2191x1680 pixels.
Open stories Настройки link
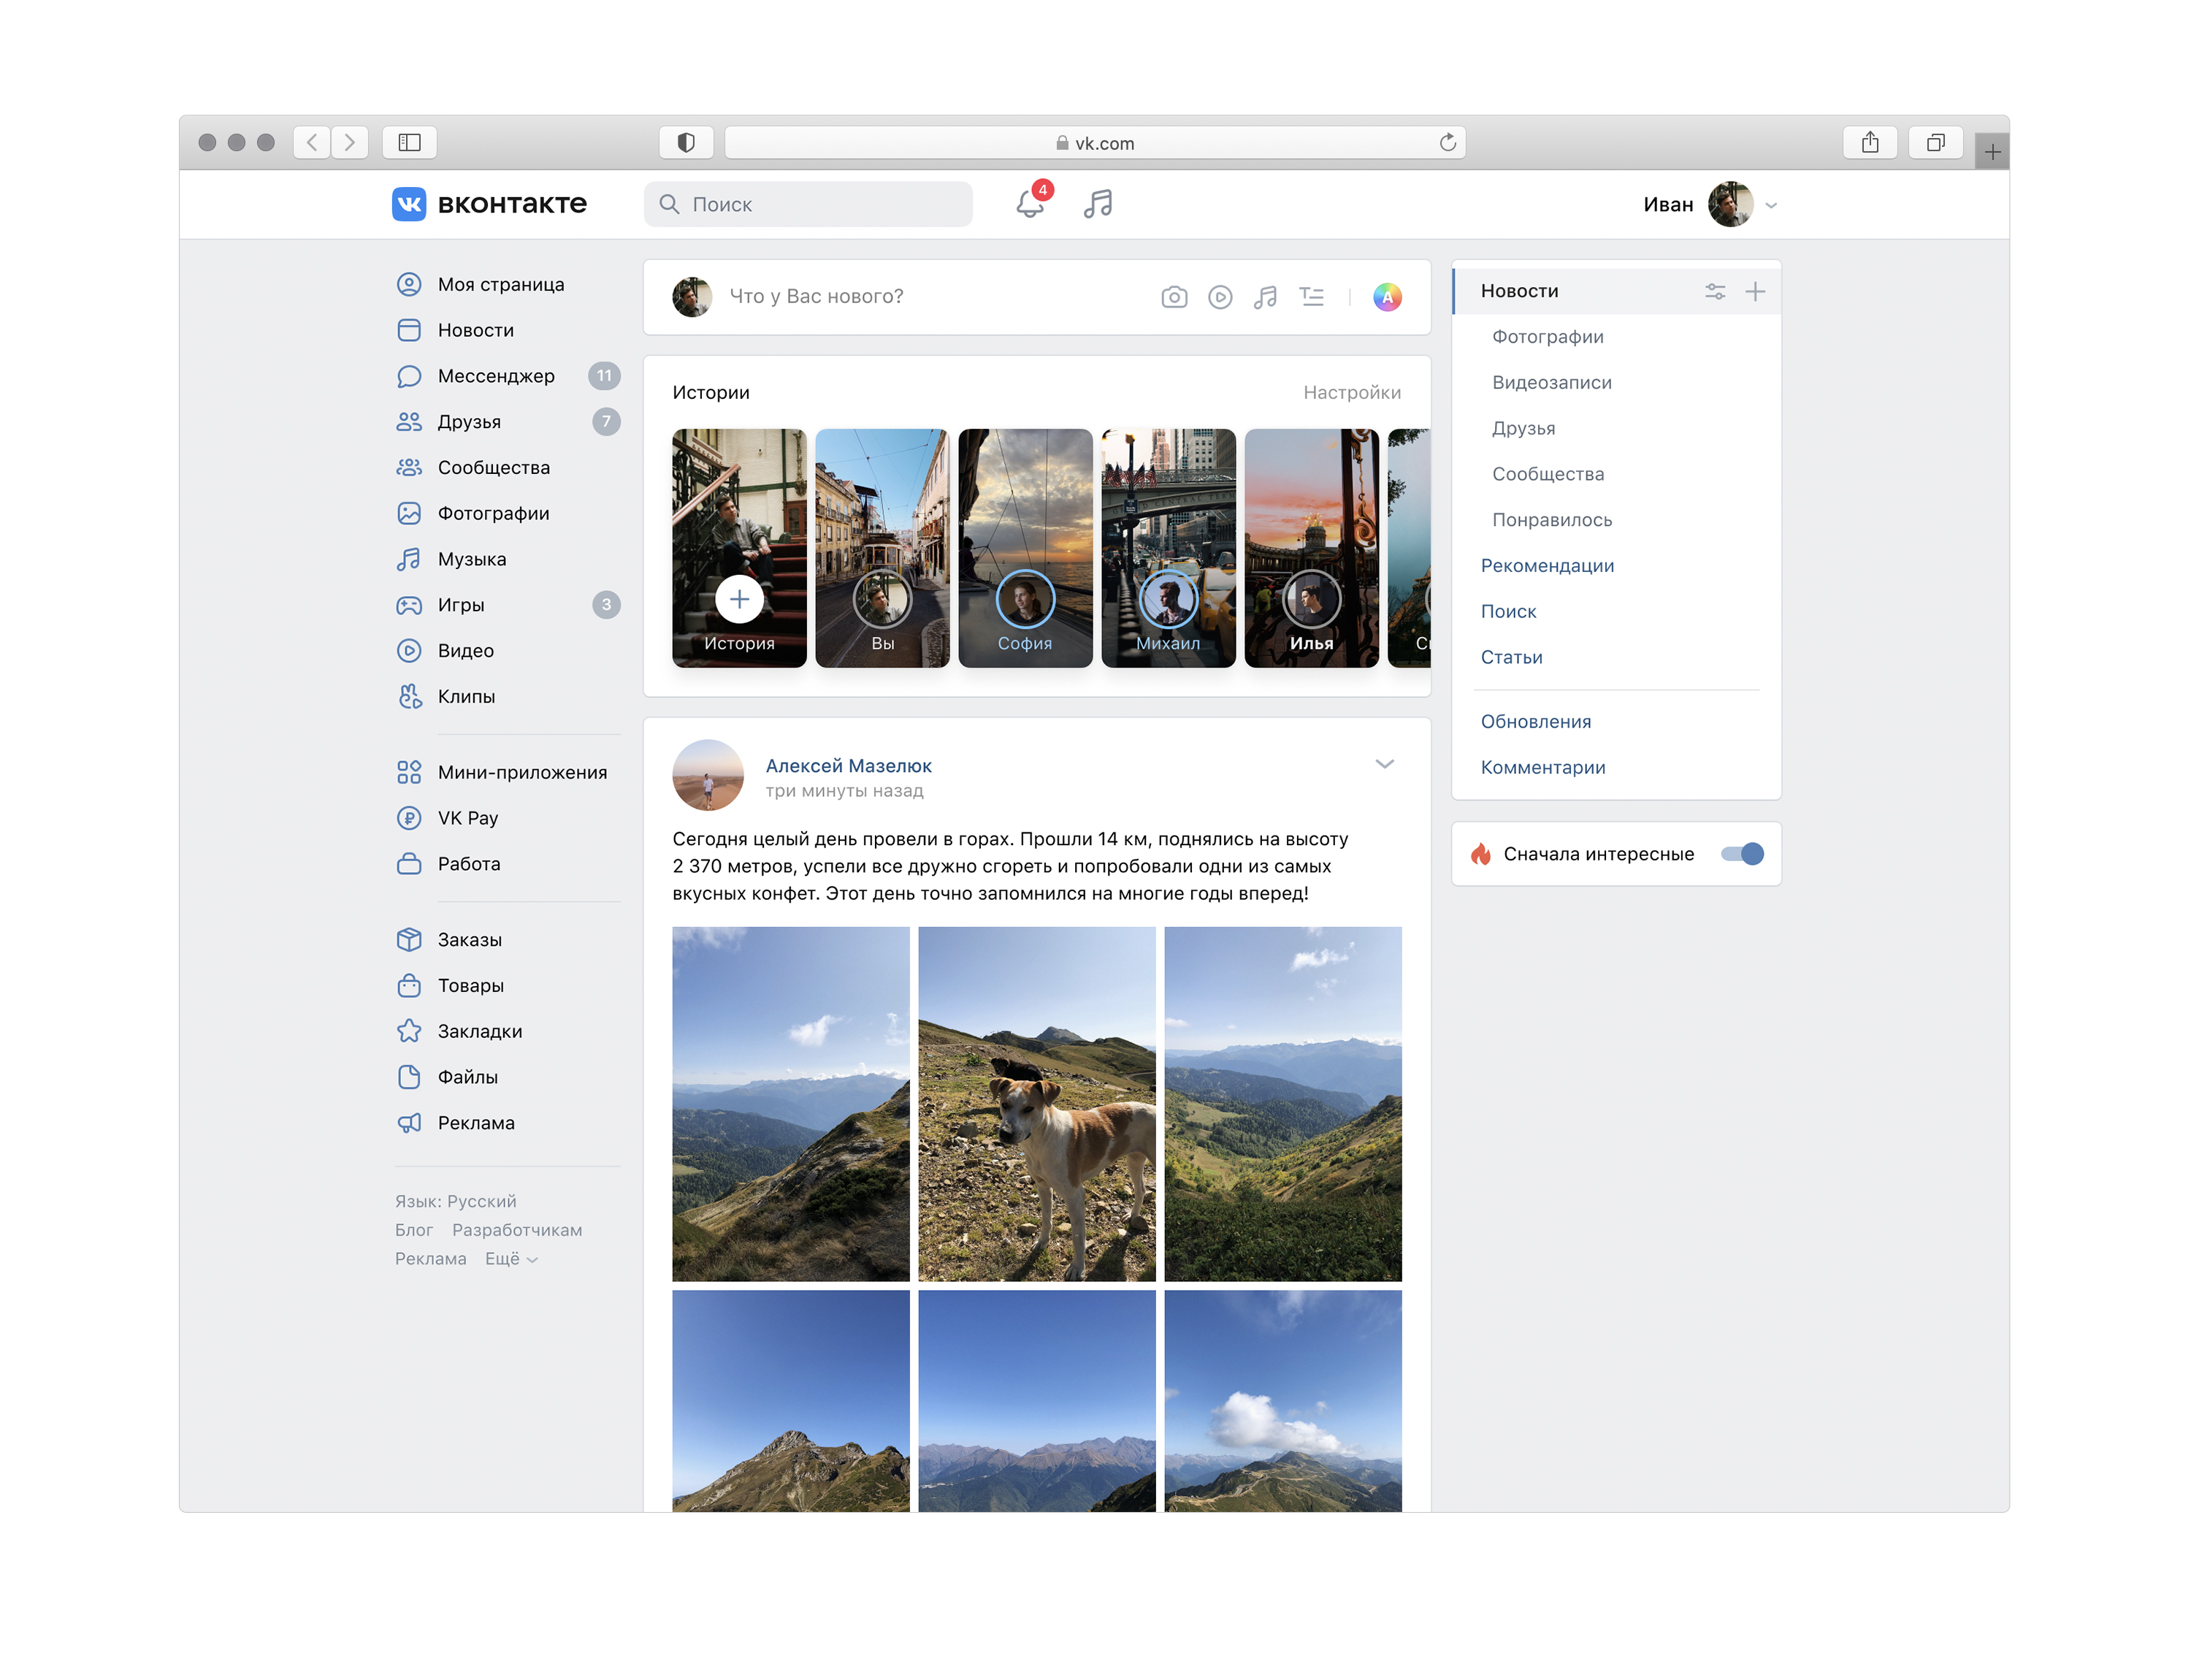pyautogui.click(x=1351, y=392)
